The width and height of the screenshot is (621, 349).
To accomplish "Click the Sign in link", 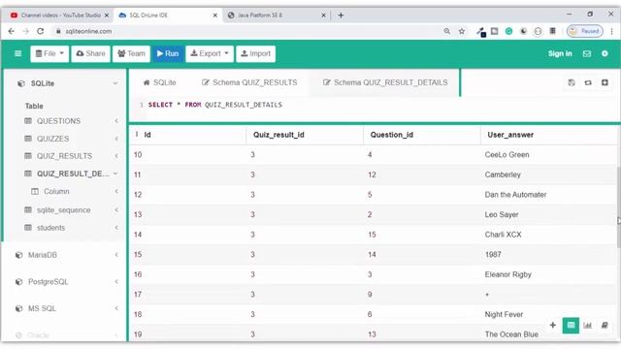I will 560,53.
